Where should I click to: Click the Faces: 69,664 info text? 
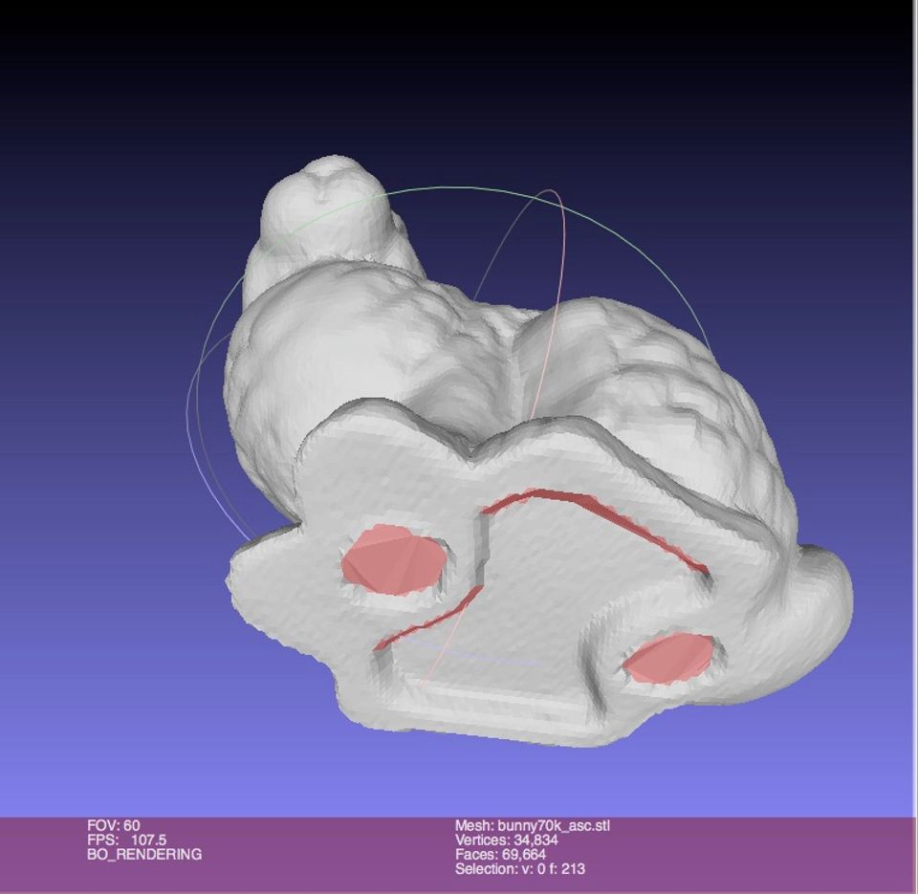500,855
